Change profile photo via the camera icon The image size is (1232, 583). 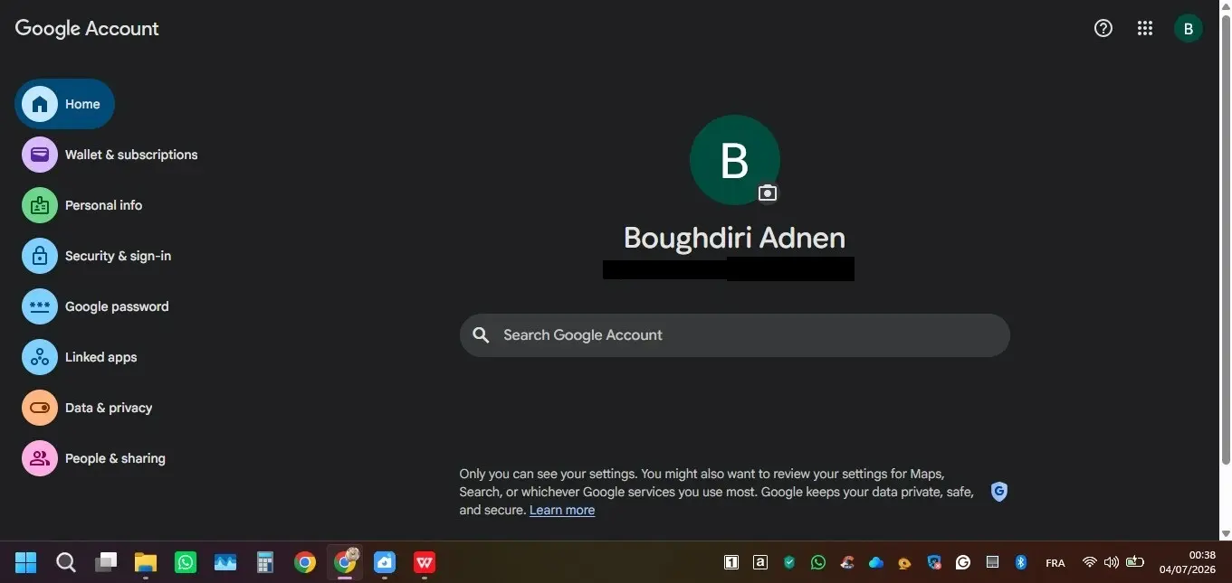[768, 193]
